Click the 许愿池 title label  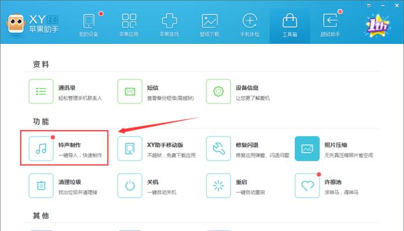[x=333, y=182]
